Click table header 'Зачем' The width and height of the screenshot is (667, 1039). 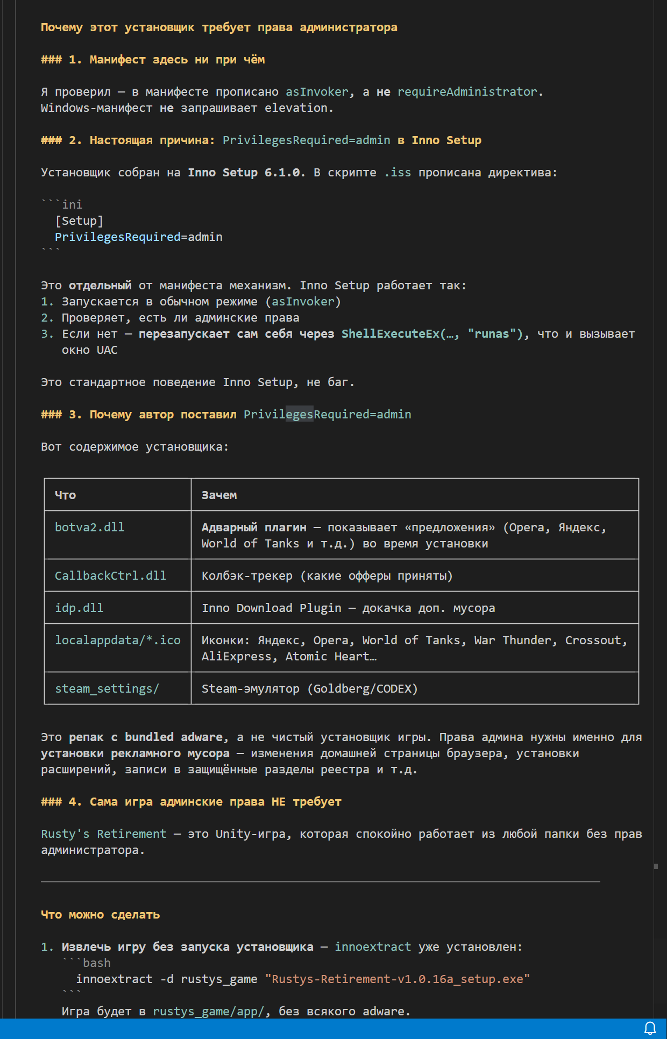click(x=219, y=495)
